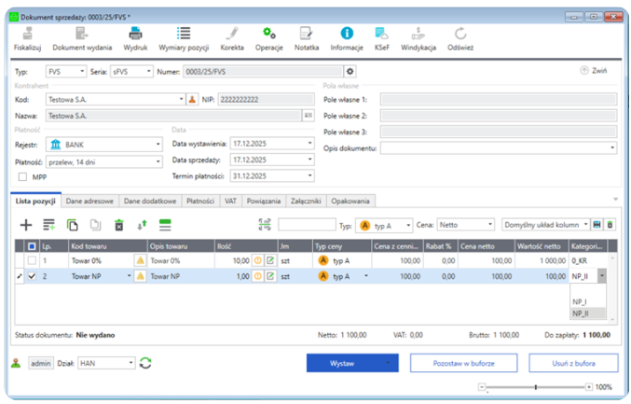Uncheck the row 2 Towar NP checkbox
Screen dimensions: 631x404
pyautogui.click(x=33, y=276)
